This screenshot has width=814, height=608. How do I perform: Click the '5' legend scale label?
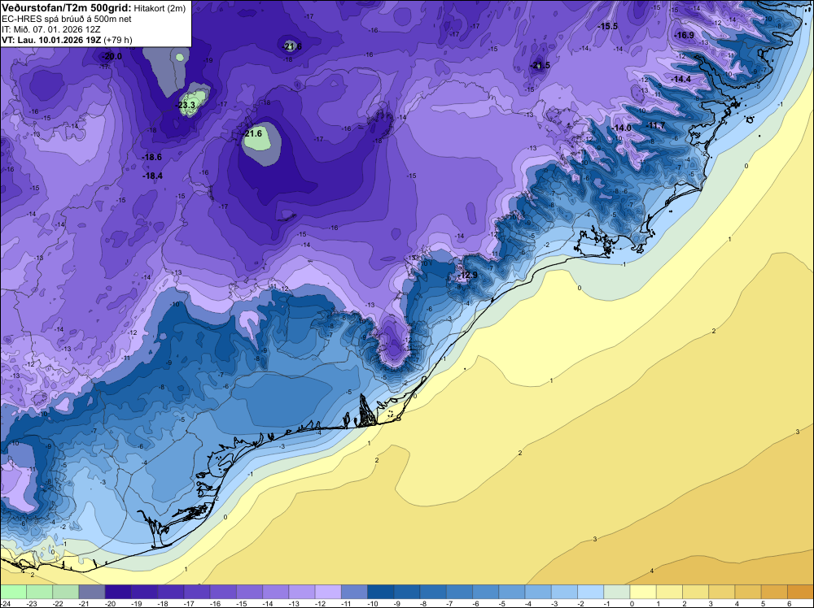764,603
